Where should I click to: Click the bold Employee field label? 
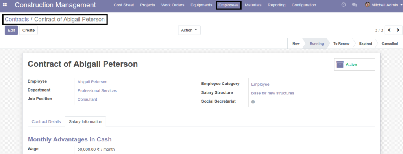[x=37, y=81]
